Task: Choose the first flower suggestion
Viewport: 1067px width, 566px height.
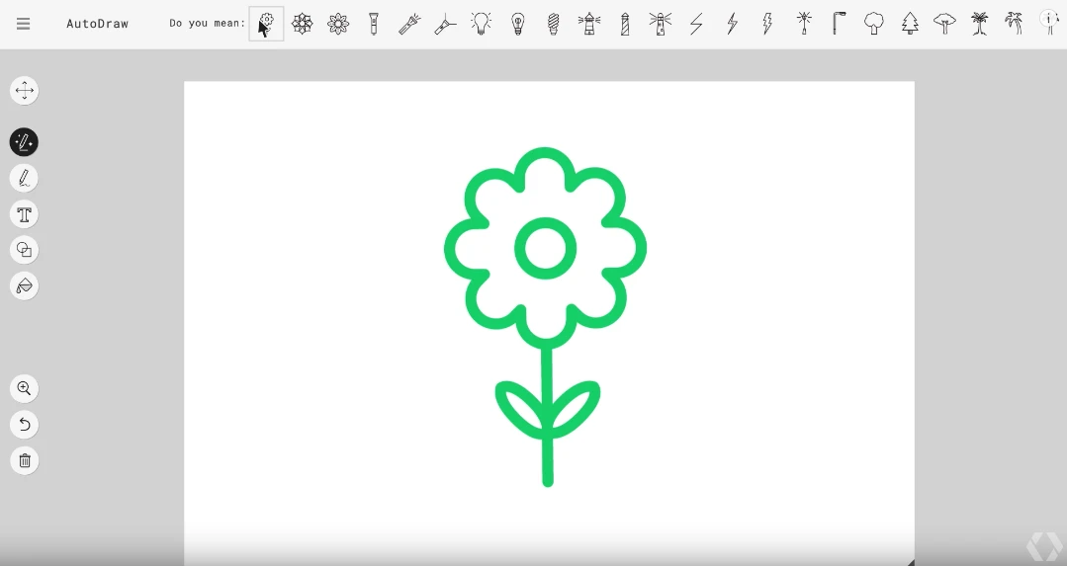Action: tap(266, 24)
